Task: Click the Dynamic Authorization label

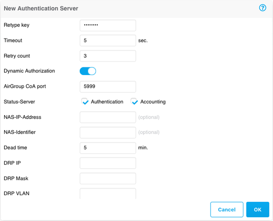Action: (x=29, y=71)
